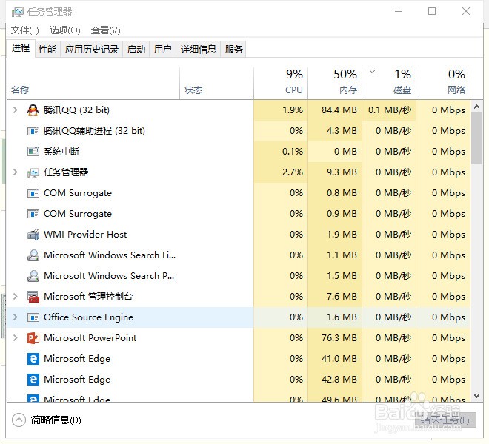Click the 9.3 MB memory value
This screenshot has height=444, width=489.
(x=342, y=172)
